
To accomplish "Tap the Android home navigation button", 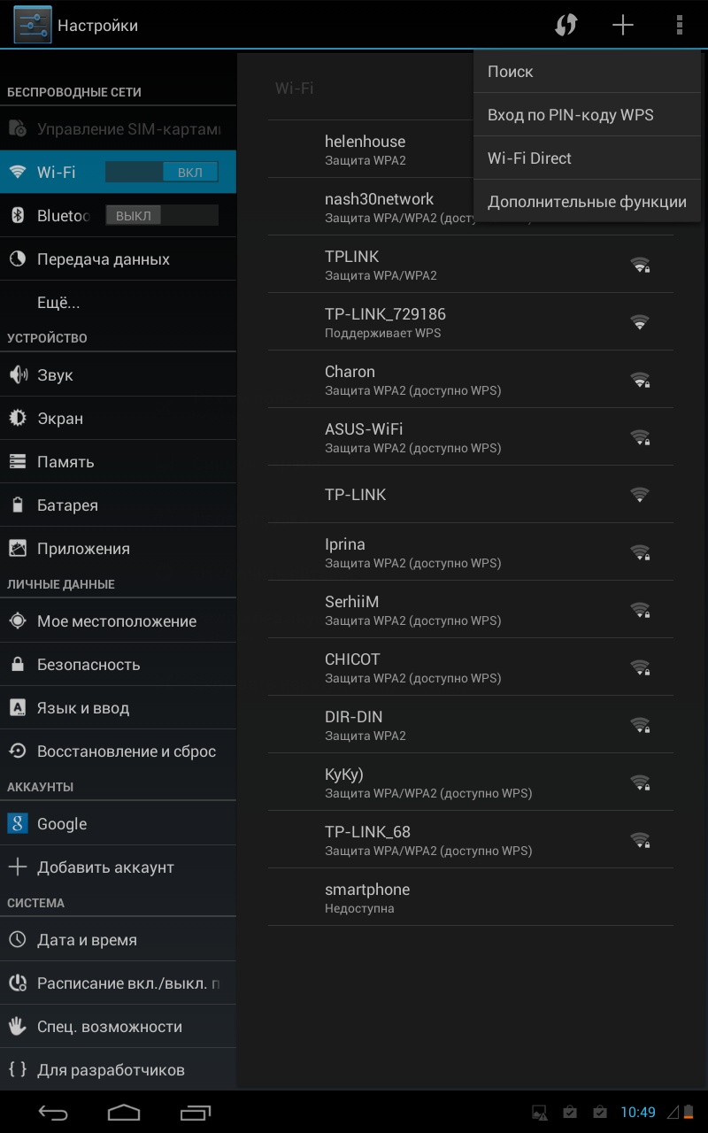I will 124,1112.
